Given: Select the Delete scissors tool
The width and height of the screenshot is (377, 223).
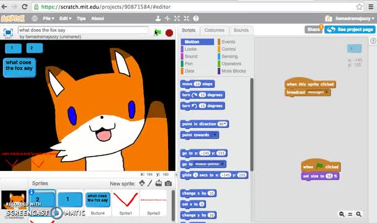Looking at the screenshot, I should pos(167,18).
